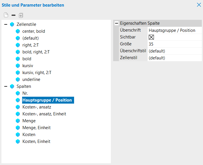Select the 'Kosten-, ansatz' column entry
The height and width of the screenshot is (165, 203).
(37, 107)
